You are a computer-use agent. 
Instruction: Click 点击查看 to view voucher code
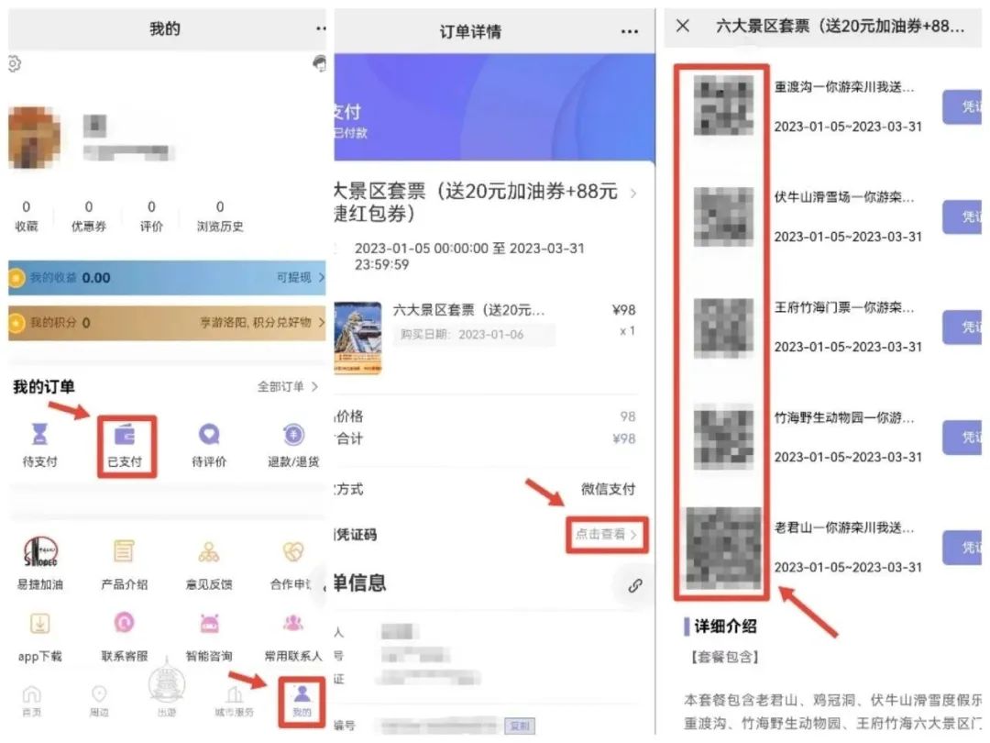[606, 534]
